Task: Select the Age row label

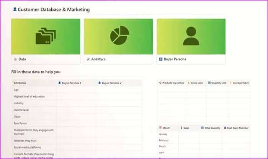Action: [16, 90]
